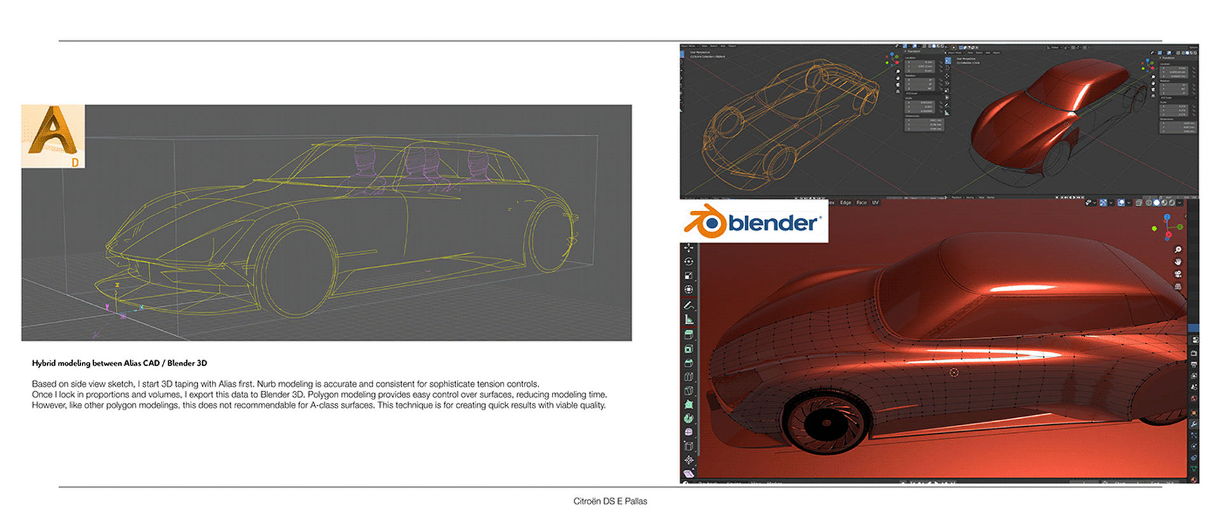Click the pan hand viewport icon
This screenshot has height=528, width=1221.
point(1178,261)
